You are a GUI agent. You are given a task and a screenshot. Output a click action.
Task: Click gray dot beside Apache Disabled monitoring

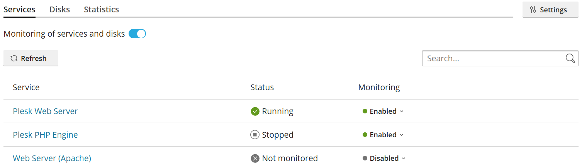tap(365, 159)
